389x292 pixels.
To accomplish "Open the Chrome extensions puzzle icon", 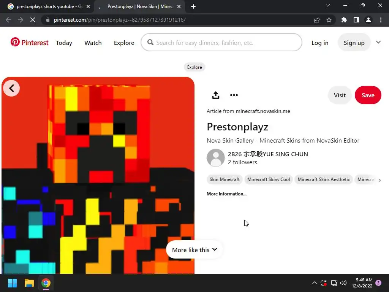I will (344, 20).
